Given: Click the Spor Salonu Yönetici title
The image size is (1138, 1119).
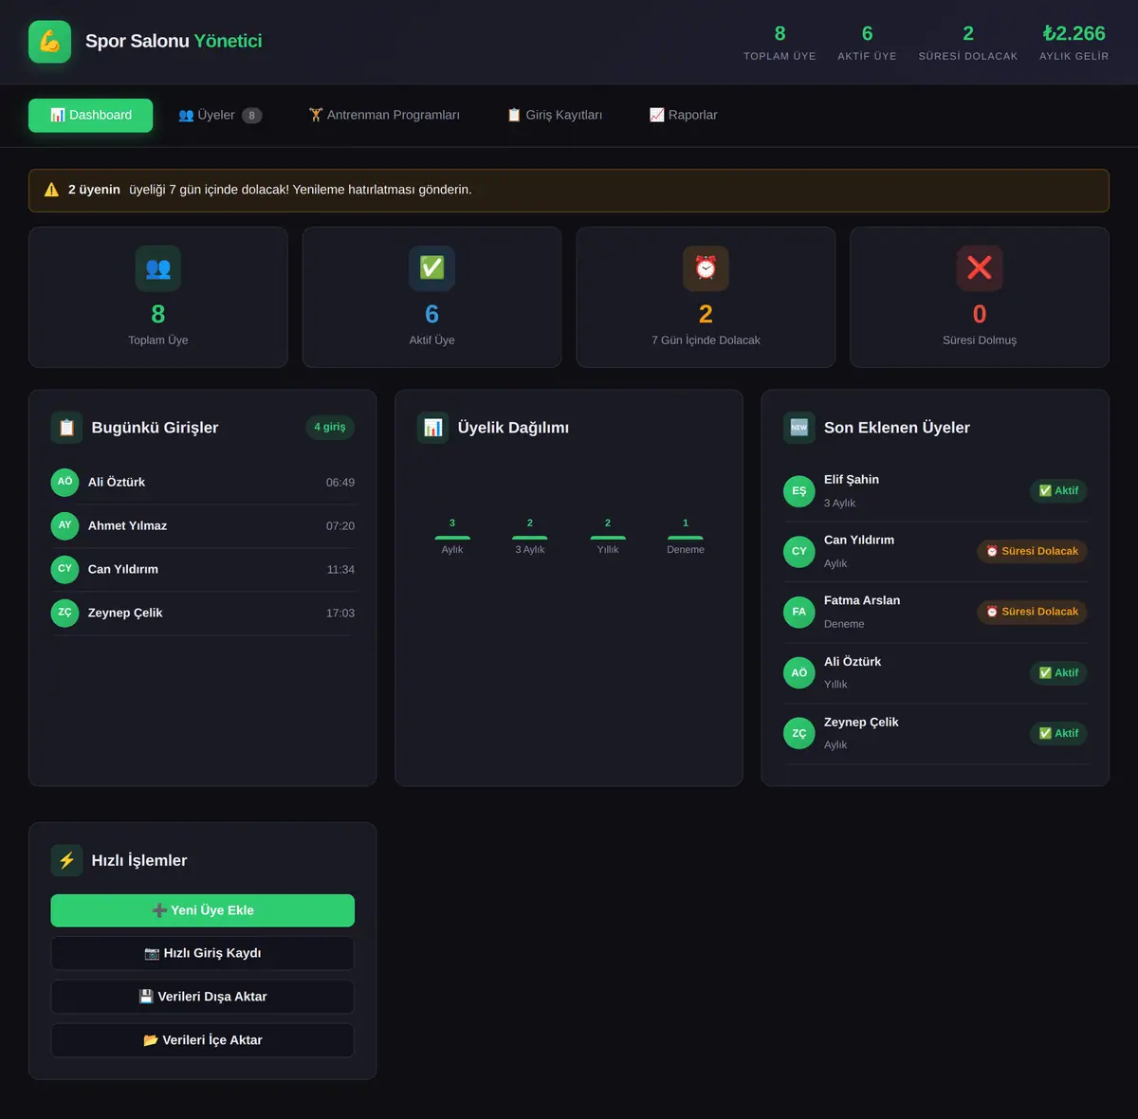Looking at the screenshot, I should 174,41.
